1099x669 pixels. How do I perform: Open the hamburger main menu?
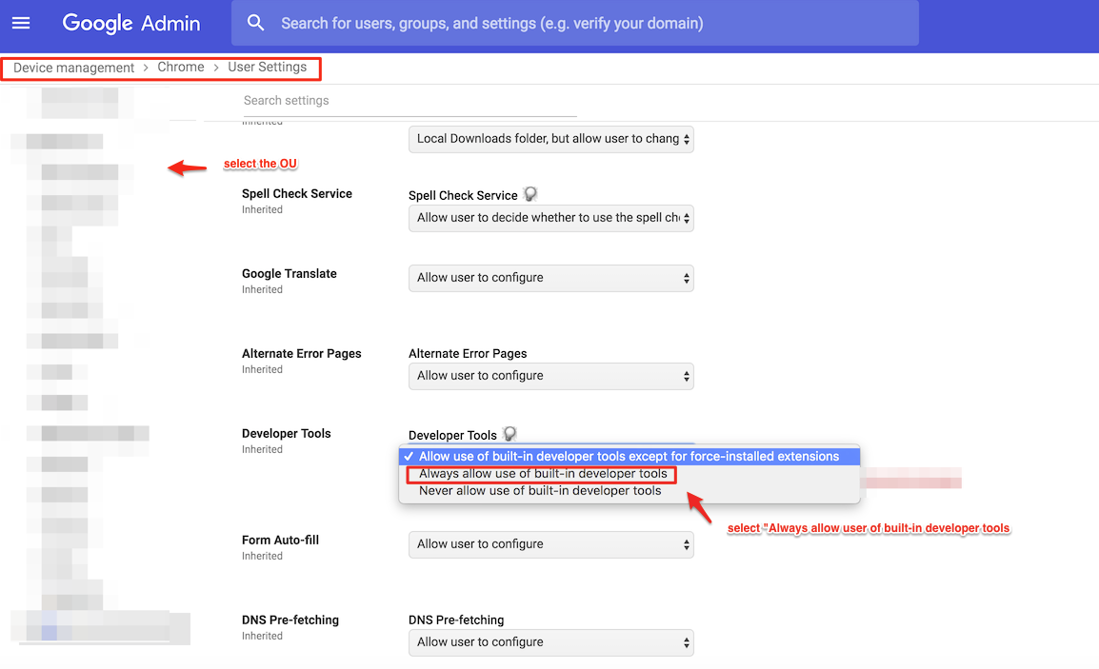[x=21, y=23]
